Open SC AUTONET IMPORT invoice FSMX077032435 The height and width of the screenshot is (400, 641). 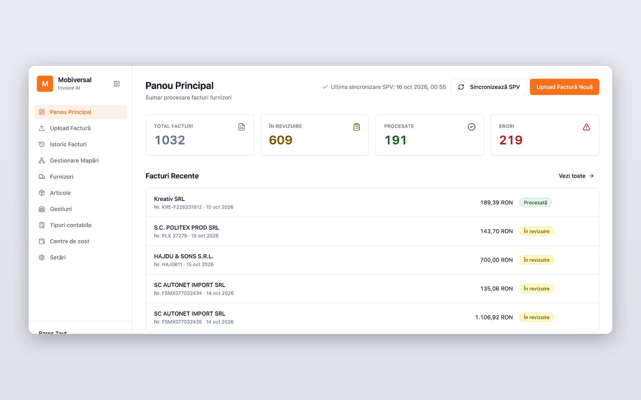pyautogui.click(x=372, y=317)
